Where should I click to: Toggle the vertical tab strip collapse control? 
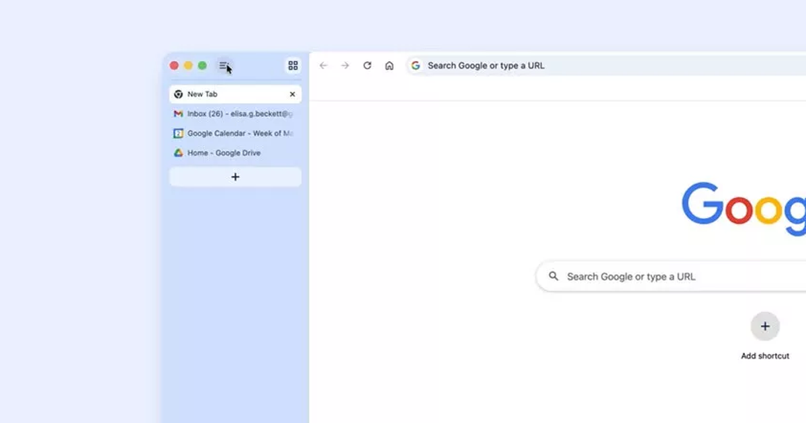pos(223,65)
